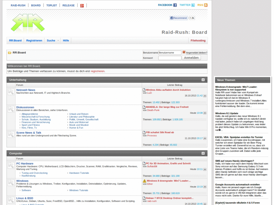Open Tuning und Overclocking subforum

point(35,173)
